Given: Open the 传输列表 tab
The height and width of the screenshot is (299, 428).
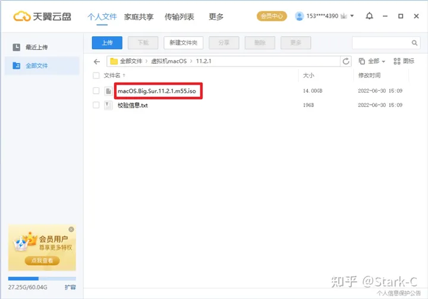Looking at the screenshot, I should click(x=179, y=17).
